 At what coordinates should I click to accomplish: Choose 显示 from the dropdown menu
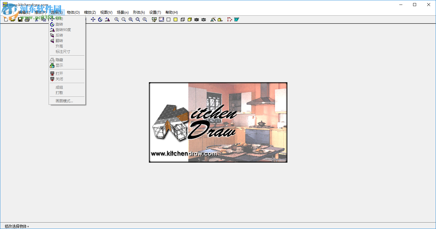pyautogui.click(x=67, y=65)
